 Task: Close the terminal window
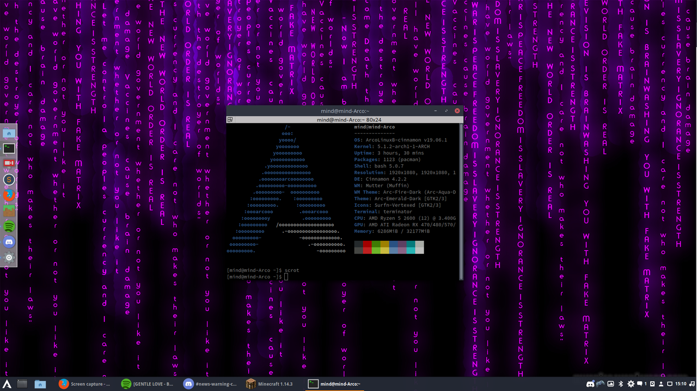pyautogui.click(x=457, y=111)
